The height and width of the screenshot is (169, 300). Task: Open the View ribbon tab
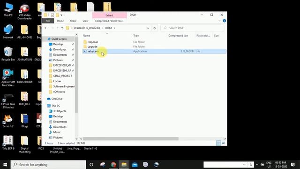coord(85,21)
